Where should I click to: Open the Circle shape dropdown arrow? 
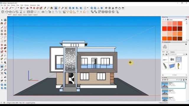tap(24, 8)
